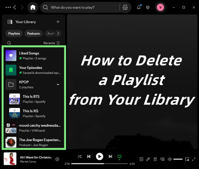Collapse the KPOP folder arrow
This screenshot has height=169, width=199.
point(58,85)
